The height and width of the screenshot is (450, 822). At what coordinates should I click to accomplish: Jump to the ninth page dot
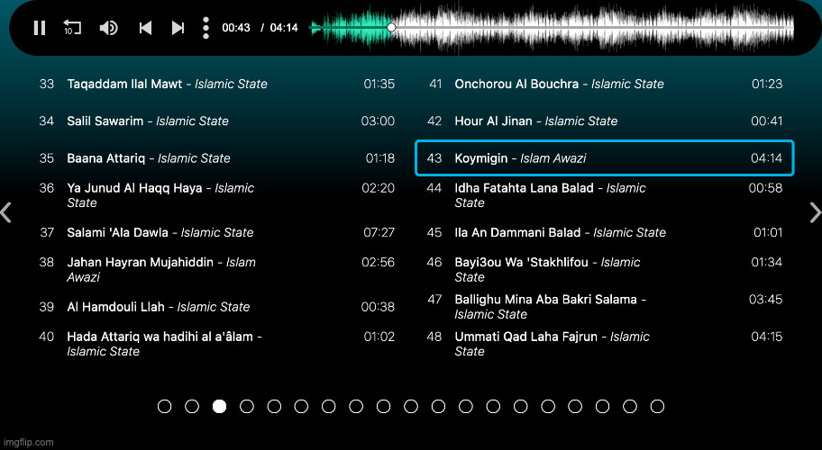pos(384,407)
